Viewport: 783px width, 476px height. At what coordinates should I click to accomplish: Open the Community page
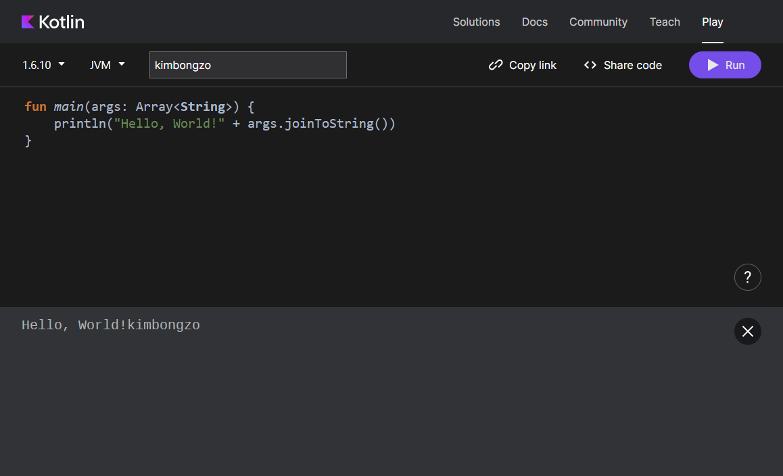coord(598,22)
